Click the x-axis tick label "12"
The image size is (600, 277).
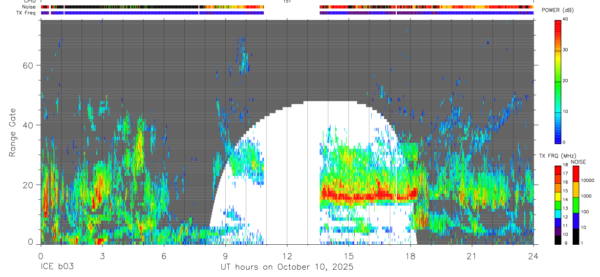click(x=287, y=256)
